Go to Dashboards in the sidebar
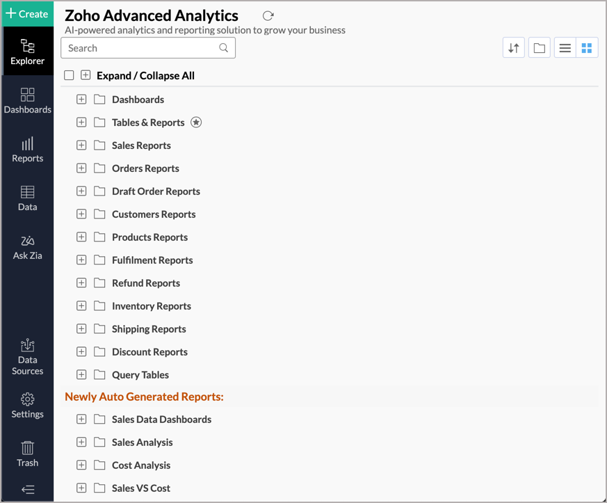 click(x=27, y=101)
